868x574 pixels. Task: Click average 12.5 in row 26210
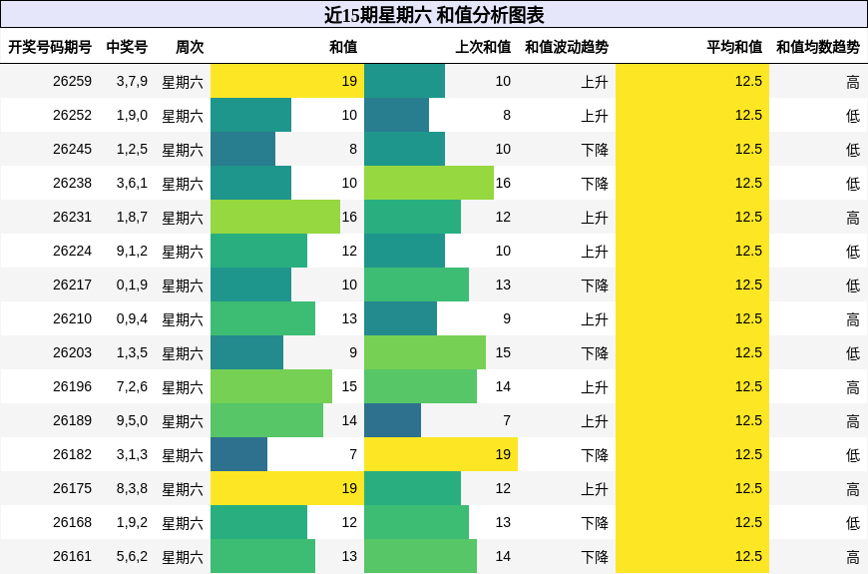(748, 318)
